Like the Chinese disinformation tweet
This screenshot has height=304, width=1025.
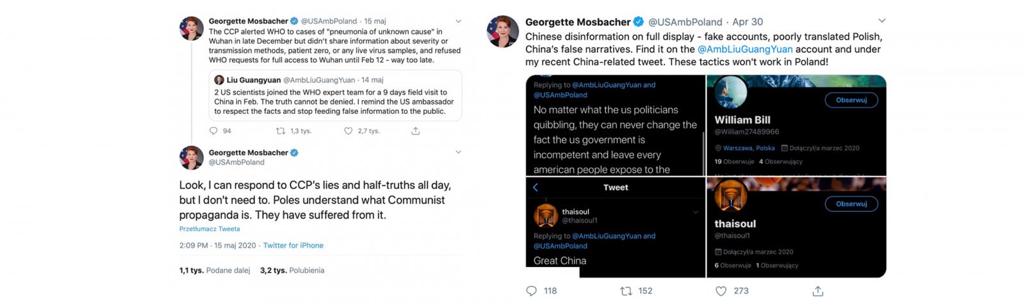pos(721,291)
